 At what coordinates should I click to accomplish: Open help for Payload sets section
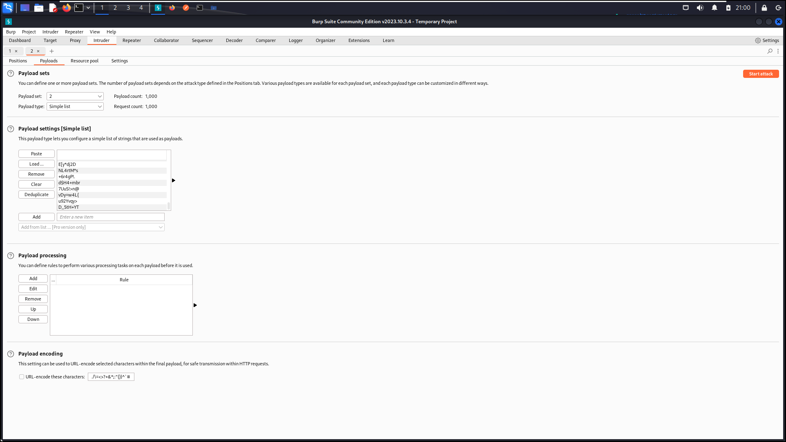11,73
